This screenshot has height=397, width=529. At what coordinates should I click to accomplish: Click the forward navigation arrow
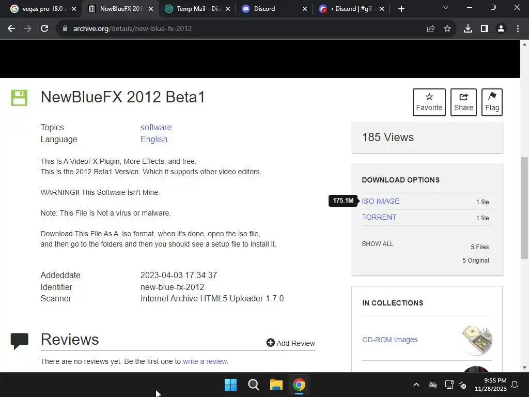28,29
